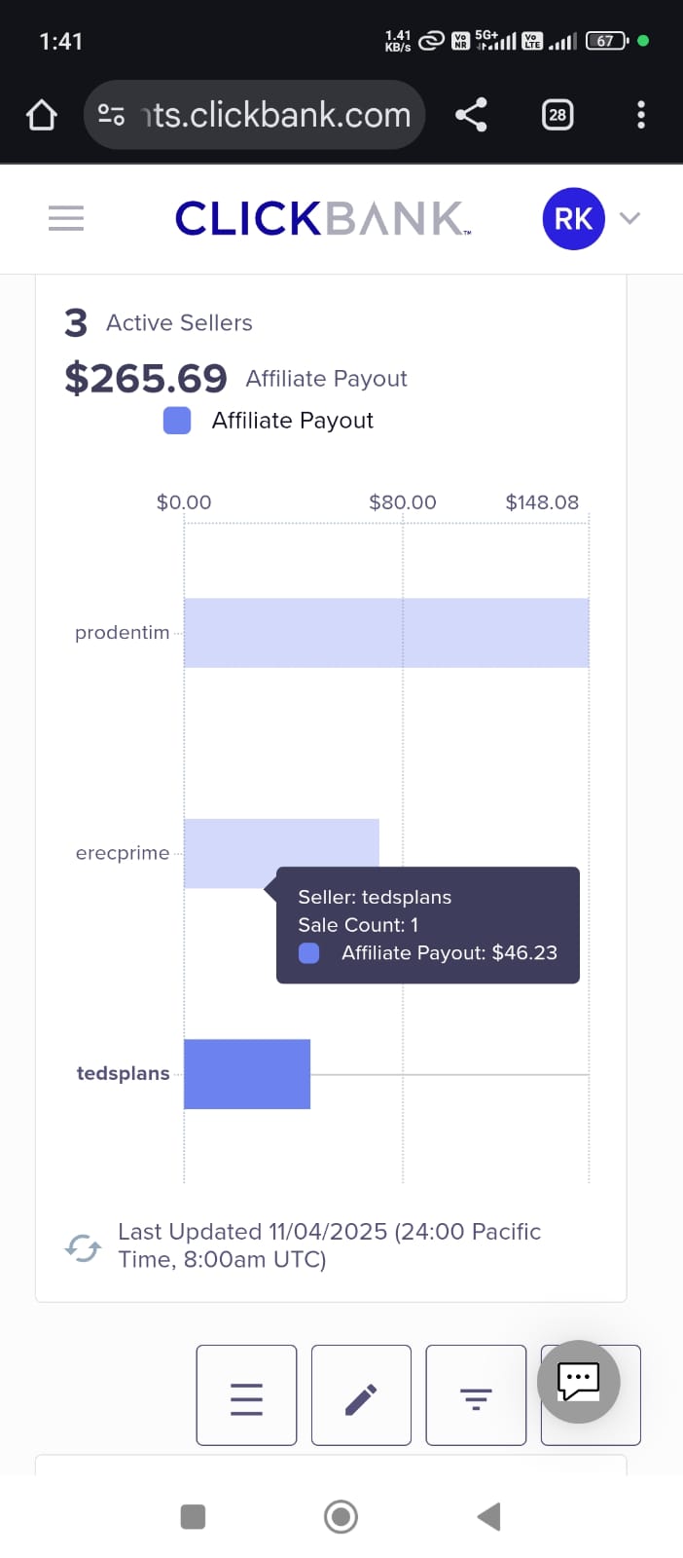
Task: Tap the clickbank.com address bar
Action: coord(277,115)
